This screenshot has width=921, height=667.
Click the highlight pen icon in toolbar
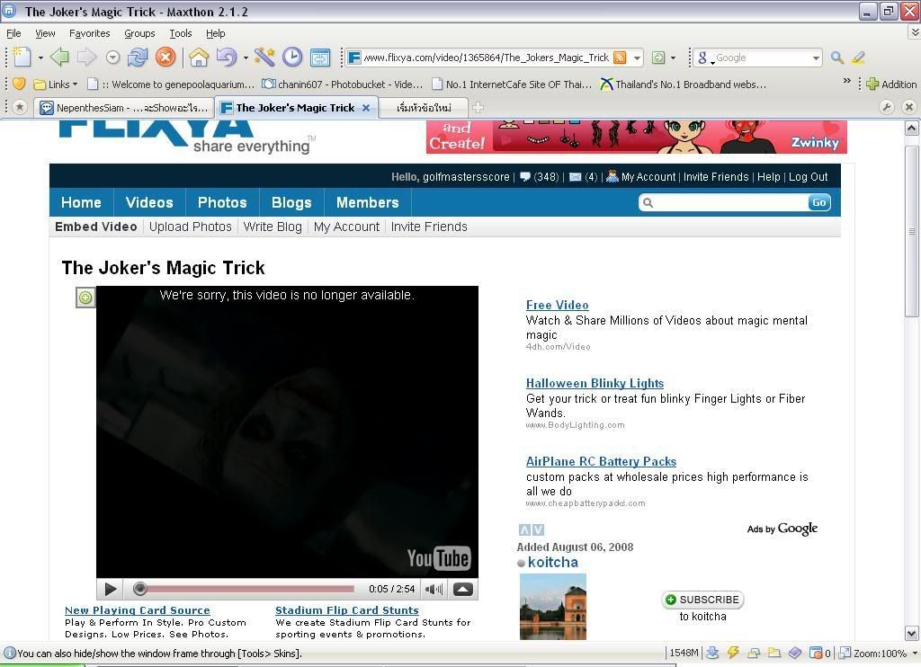[858, 58]
